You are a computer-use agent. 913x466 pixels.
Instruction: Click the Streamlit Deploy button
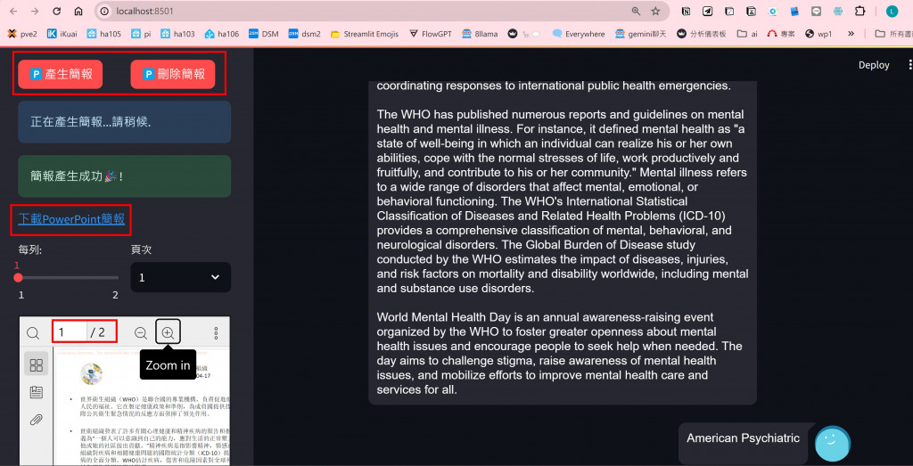(x=874, y=65)
